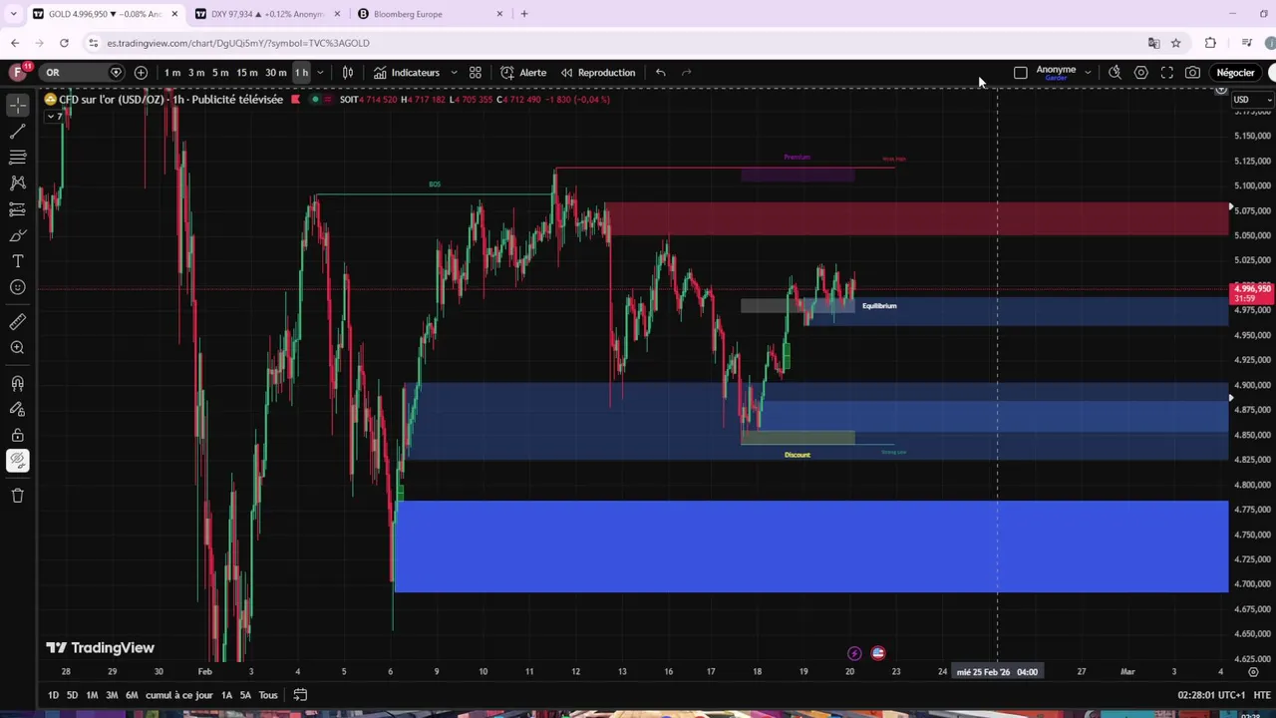This screenshot has height=718, width=1276.
Task: Enter fullscreen chart mode
Action: click(1166, 72)
